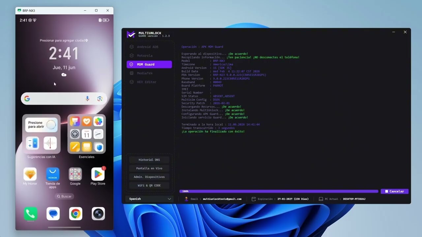The image size is (422, 237).
Task: Launch Chrome on the phone screen
Action: (x=75, y=214)
